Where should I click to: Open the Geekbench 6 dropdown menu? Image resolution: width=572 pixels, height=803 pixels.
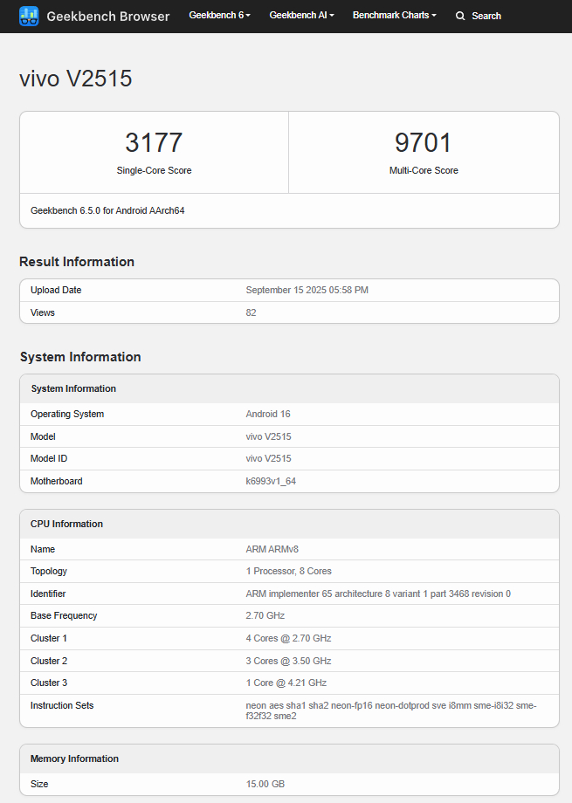[x=219, y=16]
